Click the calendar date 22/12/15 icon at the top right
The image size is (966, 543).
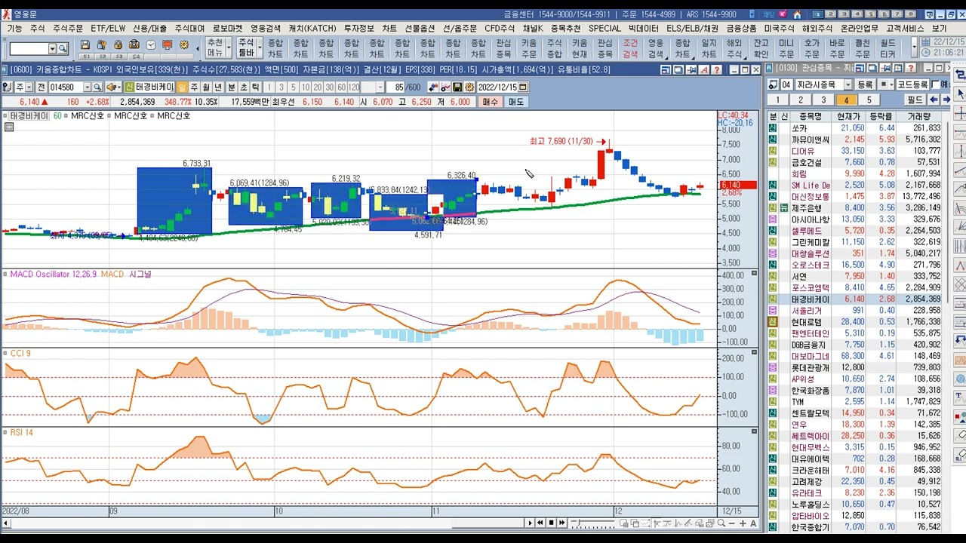pyautogui.click(x=925, y=41)
